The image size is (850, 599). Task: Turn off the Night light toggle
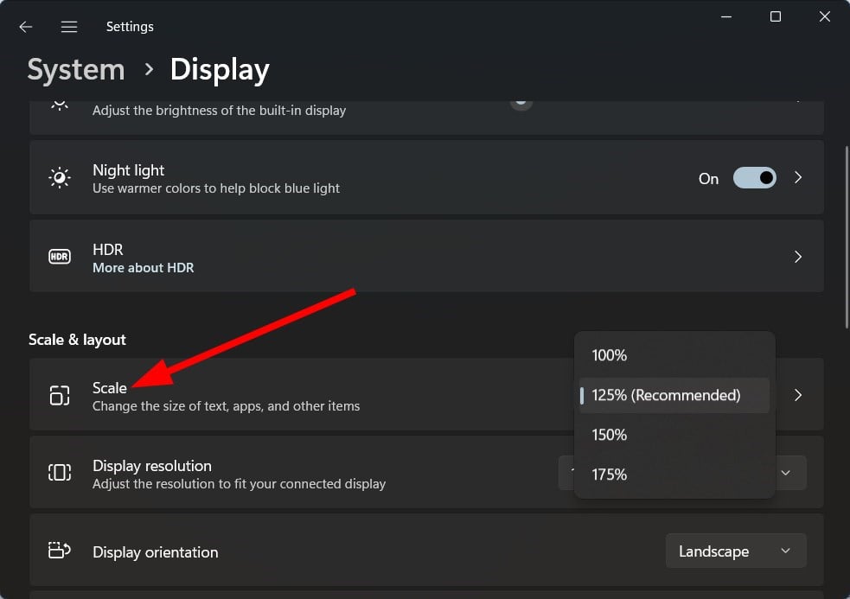[754, 178]
